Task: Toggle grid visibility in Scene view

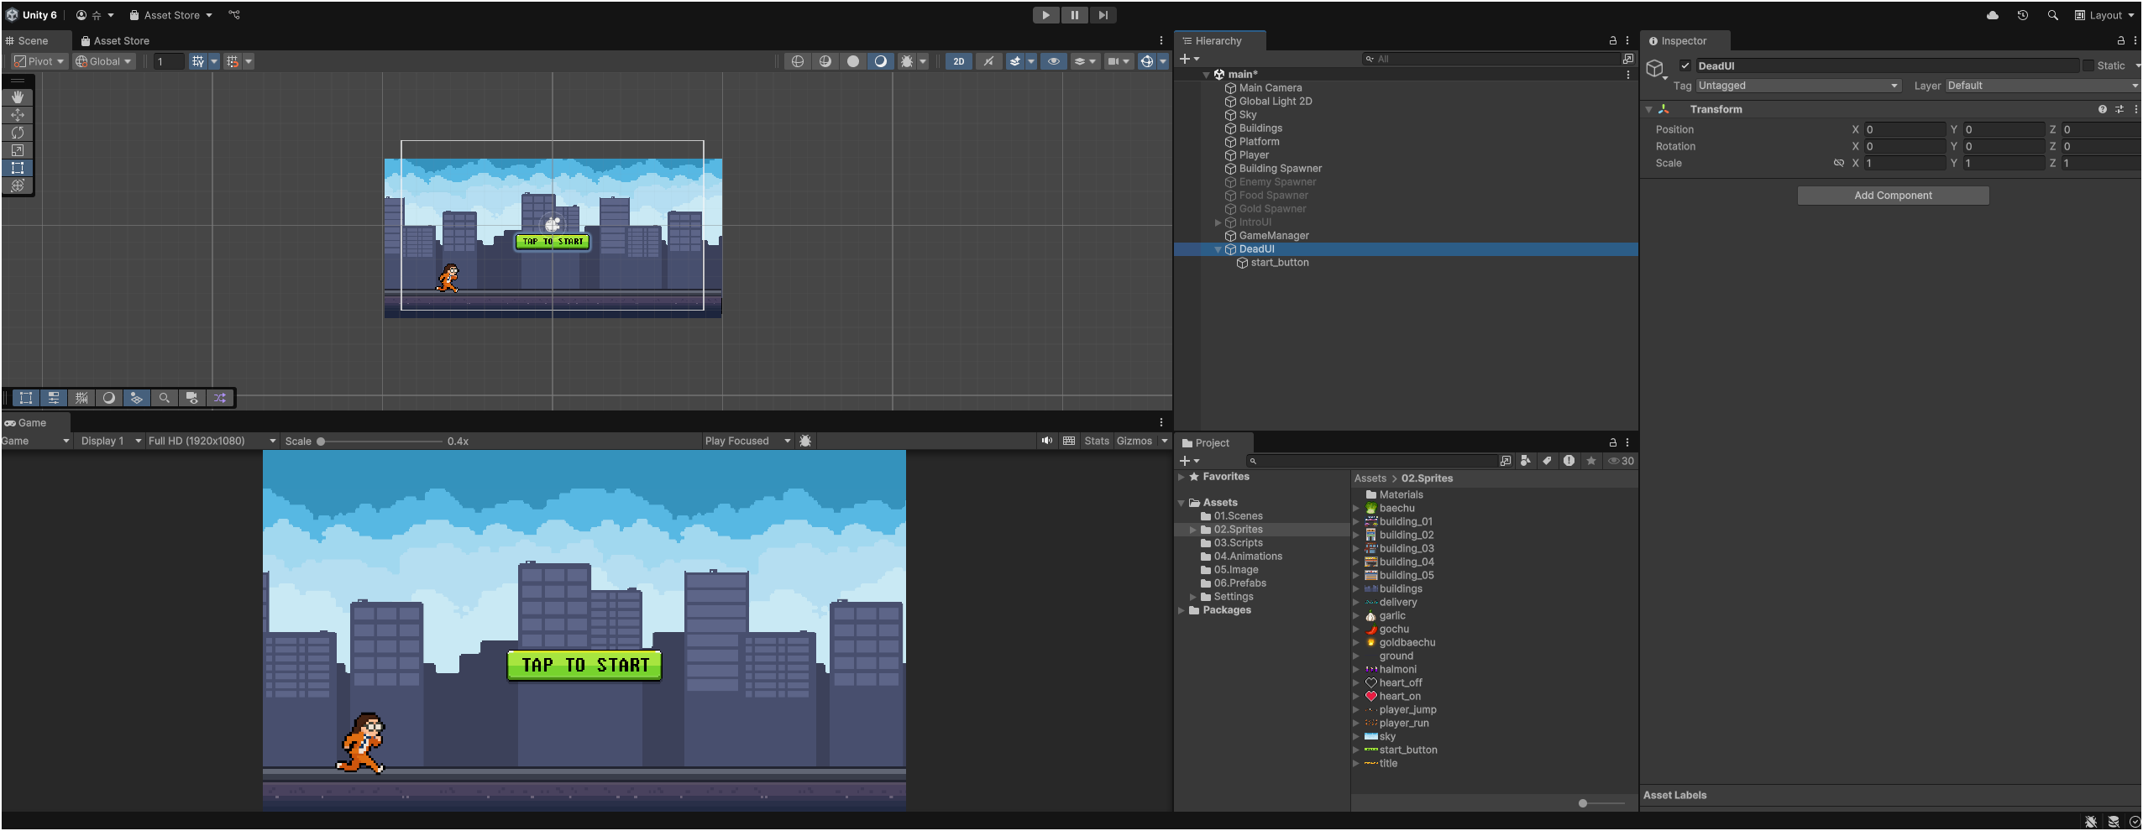Action: pos(197,61)
